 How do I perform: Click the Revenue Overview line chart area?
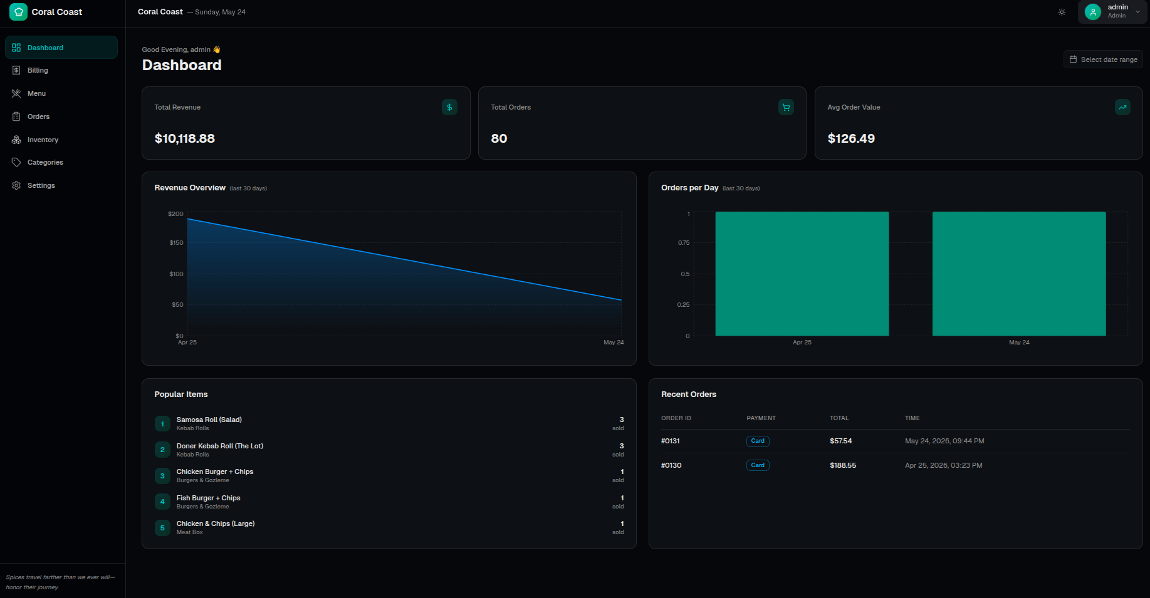404,274
